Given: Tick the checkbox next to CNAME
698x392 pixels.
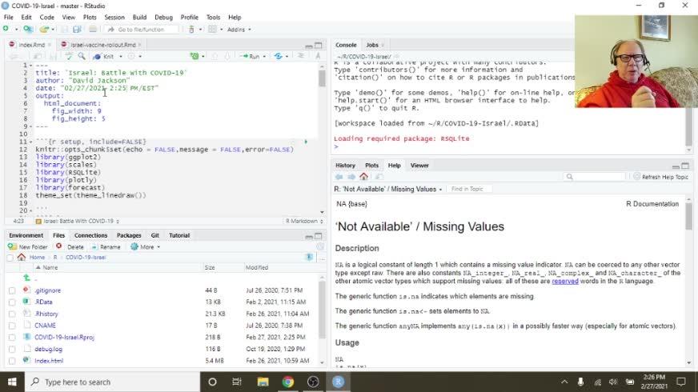Looking at the screenshot, I should pos(12,326).
